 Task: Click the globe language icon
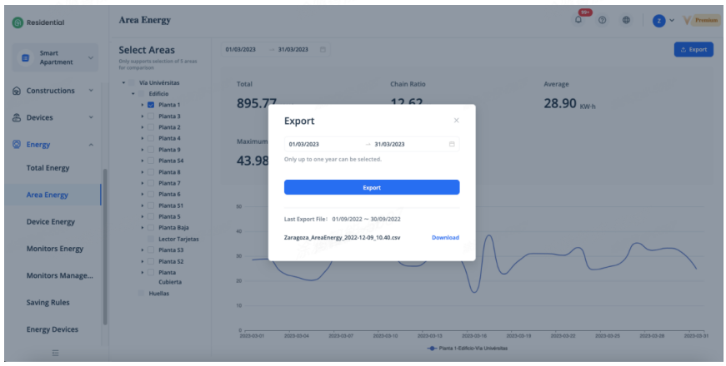click(x=626, y=21)
